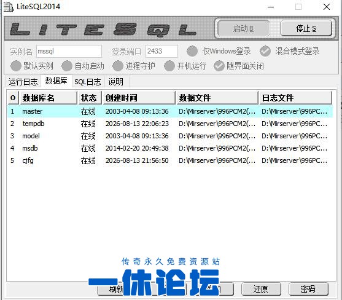
Task: Select the cjfg database row
Action: click(x=170, y=160)
